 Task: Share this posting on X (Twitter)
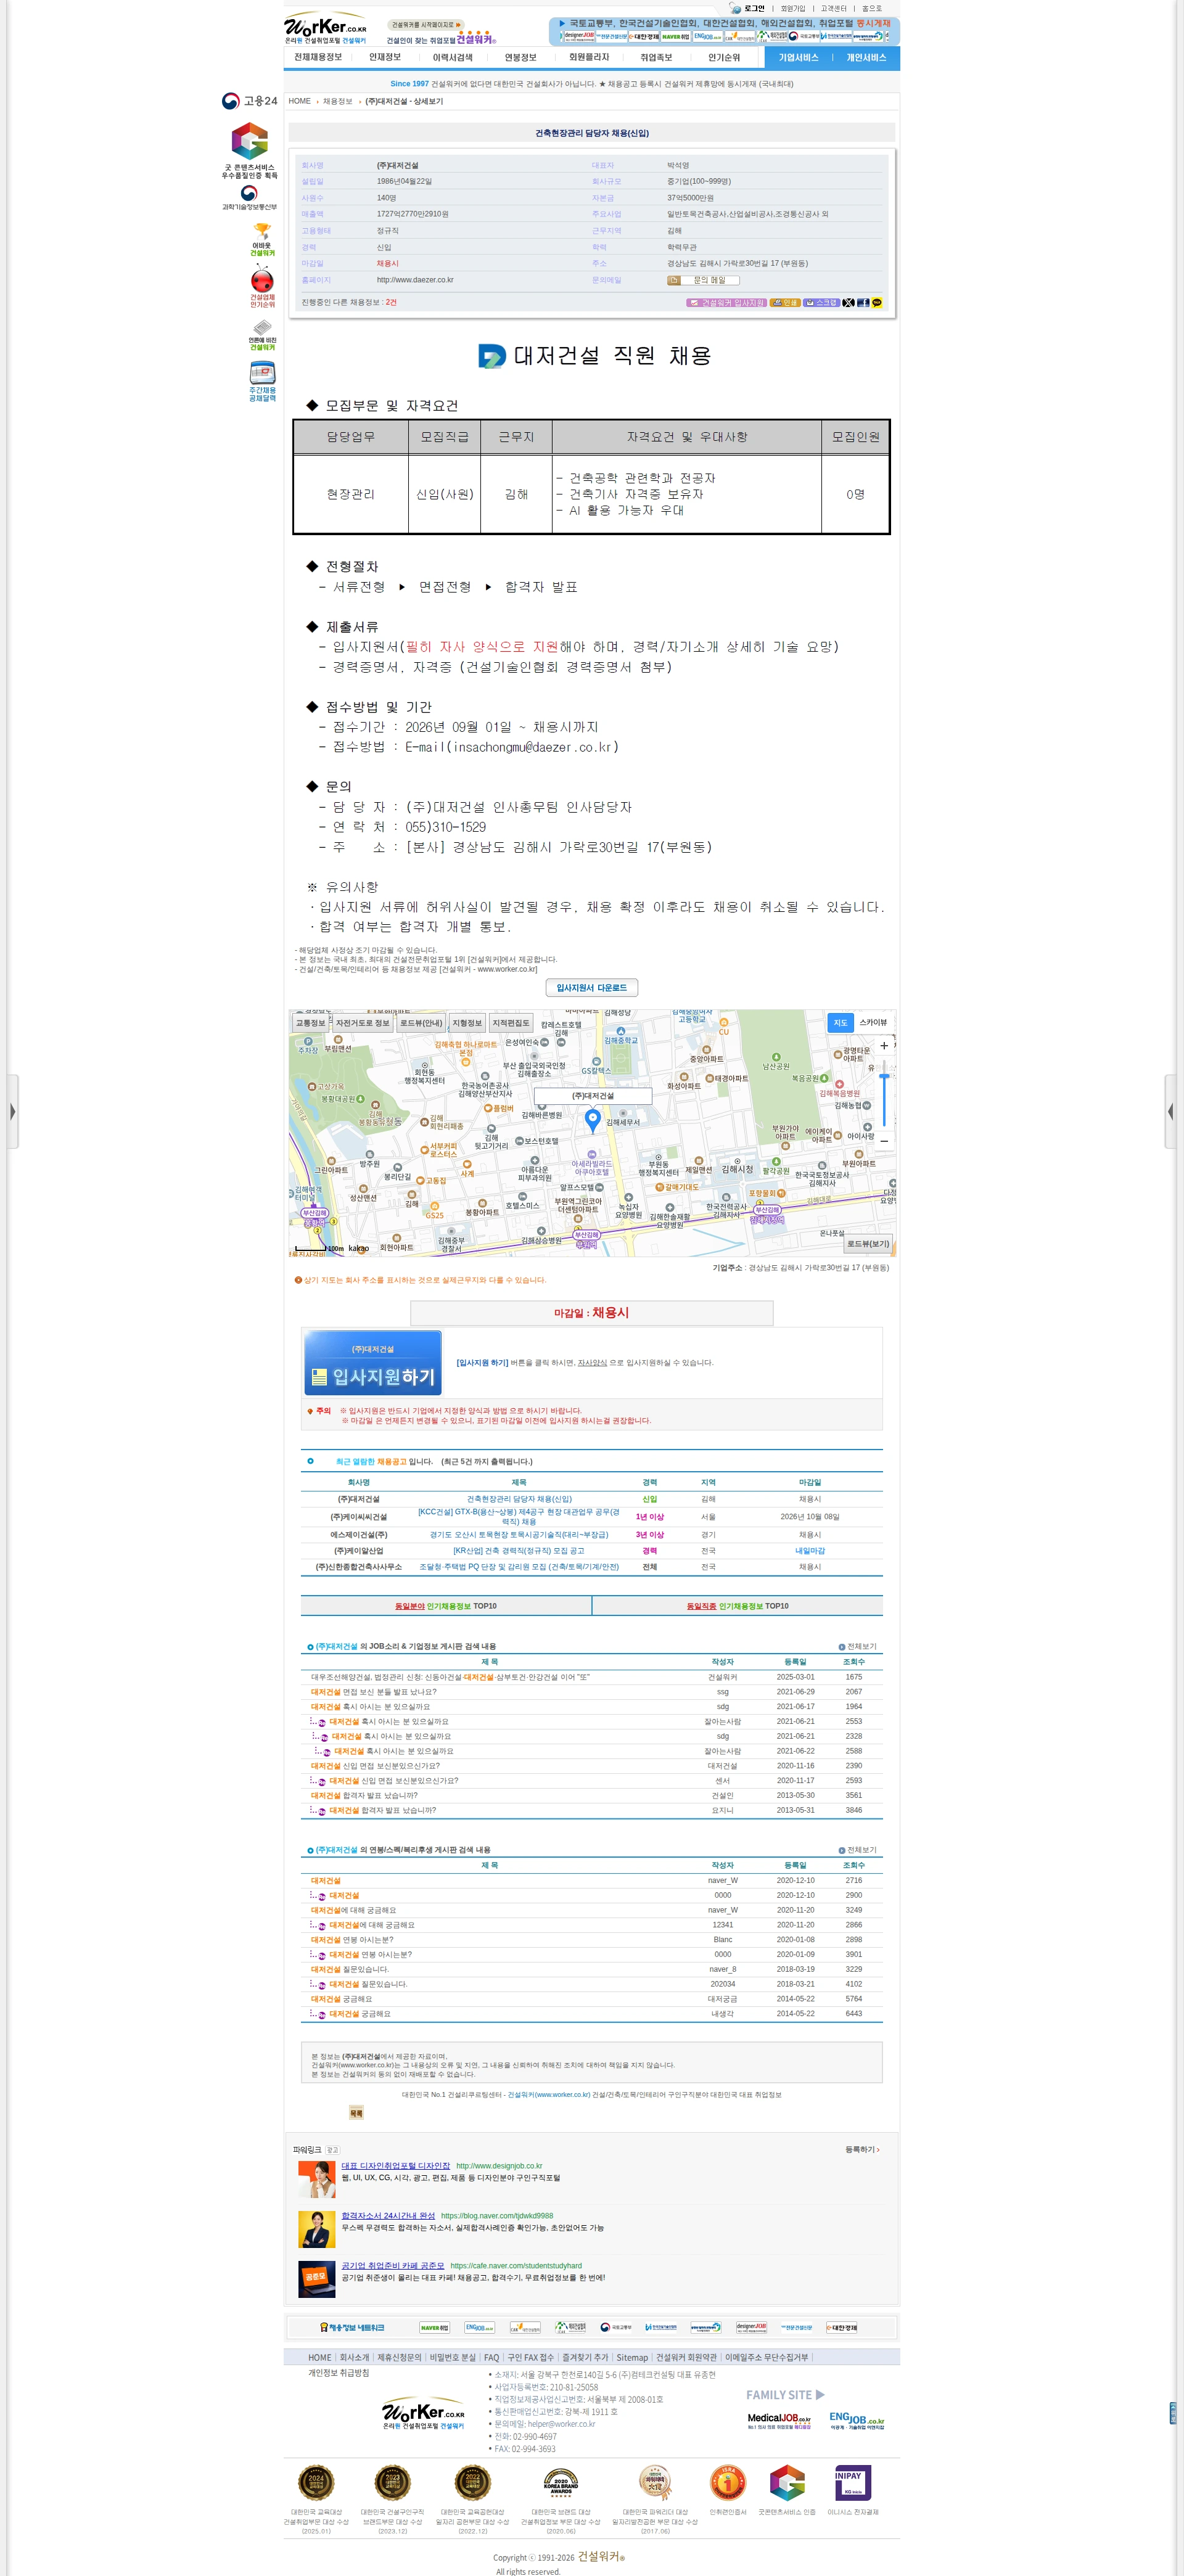848,302
